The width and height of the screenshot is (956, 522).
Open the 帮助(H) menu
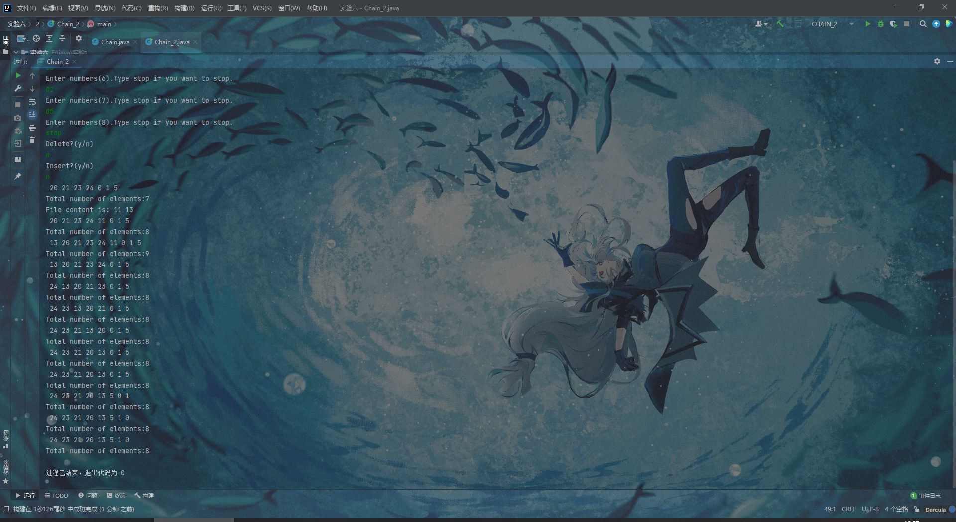tap(317, 8)
